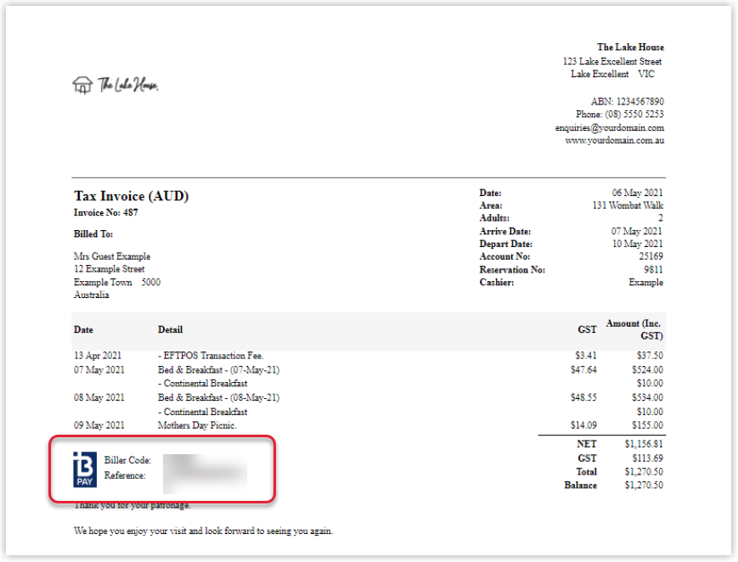Visit the www.yourdomain.com.au website link
This screenshot has height=562, width=738.
tap(614, 140)
